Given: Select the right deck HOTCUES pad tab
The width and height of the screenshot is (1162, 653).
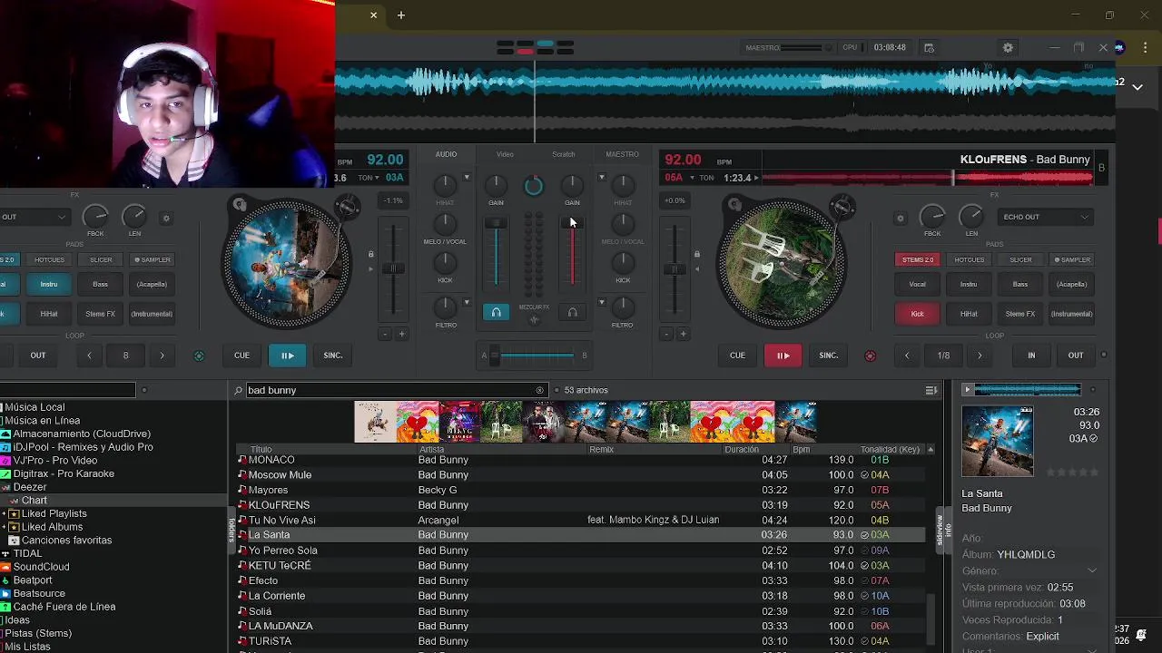Looking at the screenshot, I should tap(969, 259).
